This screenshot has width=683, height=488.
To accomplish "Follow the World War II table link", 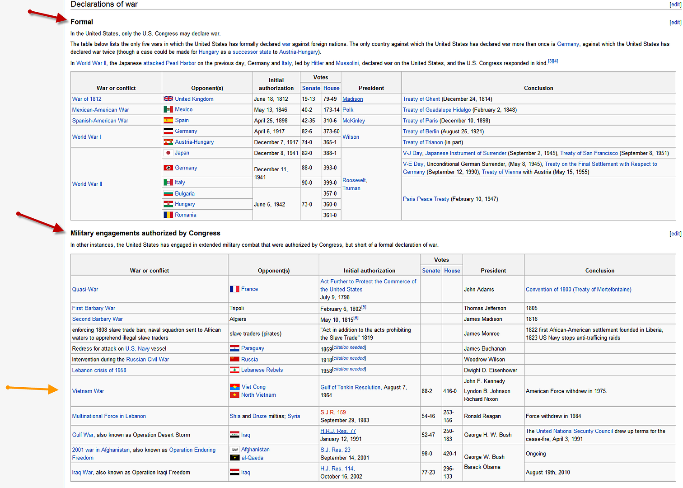I will (x=87, y=184).
